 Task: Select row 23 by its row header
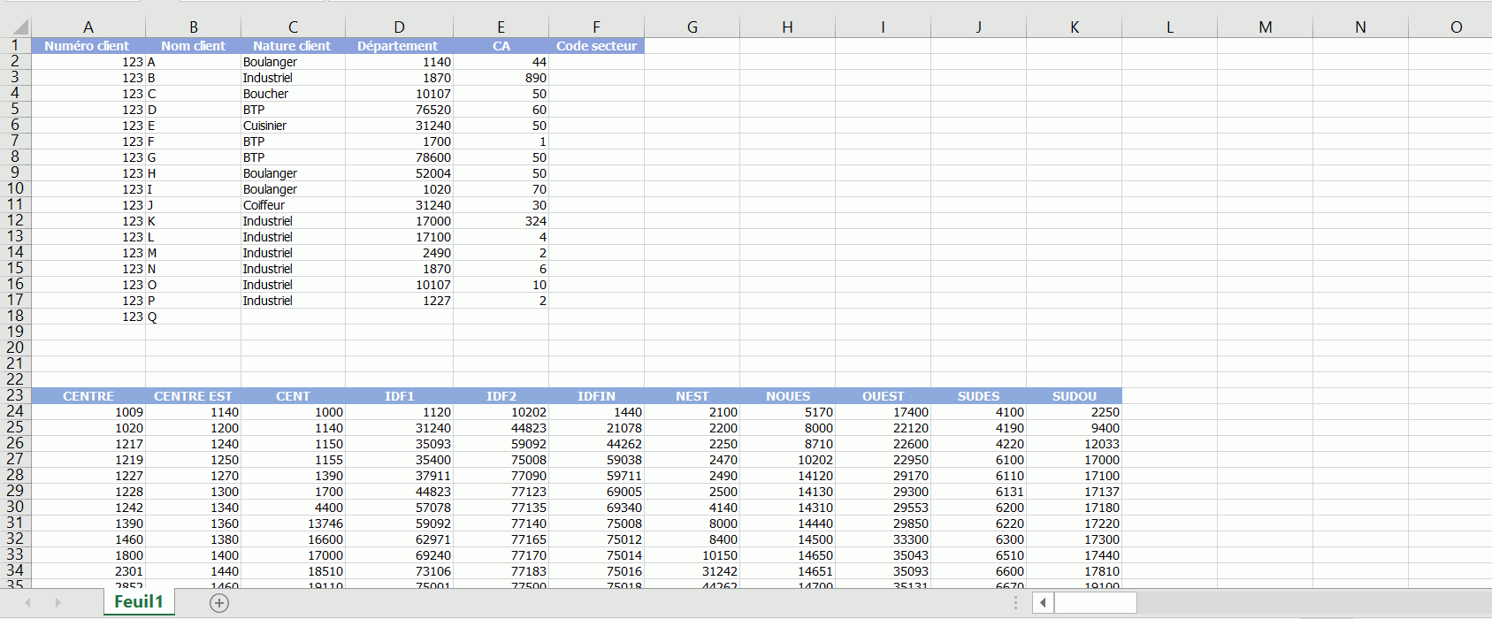(15, 396)
